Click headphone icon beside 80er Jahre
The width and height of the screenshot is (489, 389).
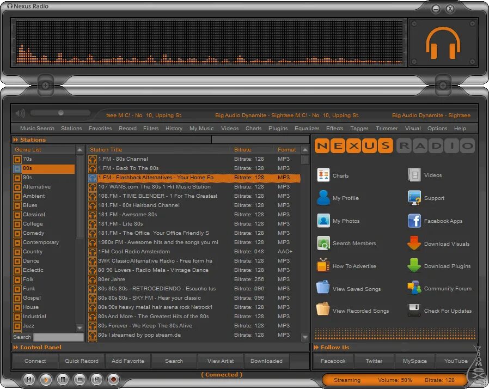(x=93, y=279)
